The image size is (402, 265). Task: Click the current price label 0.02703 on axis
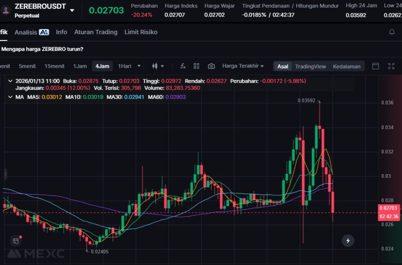[x=389, y=208]
